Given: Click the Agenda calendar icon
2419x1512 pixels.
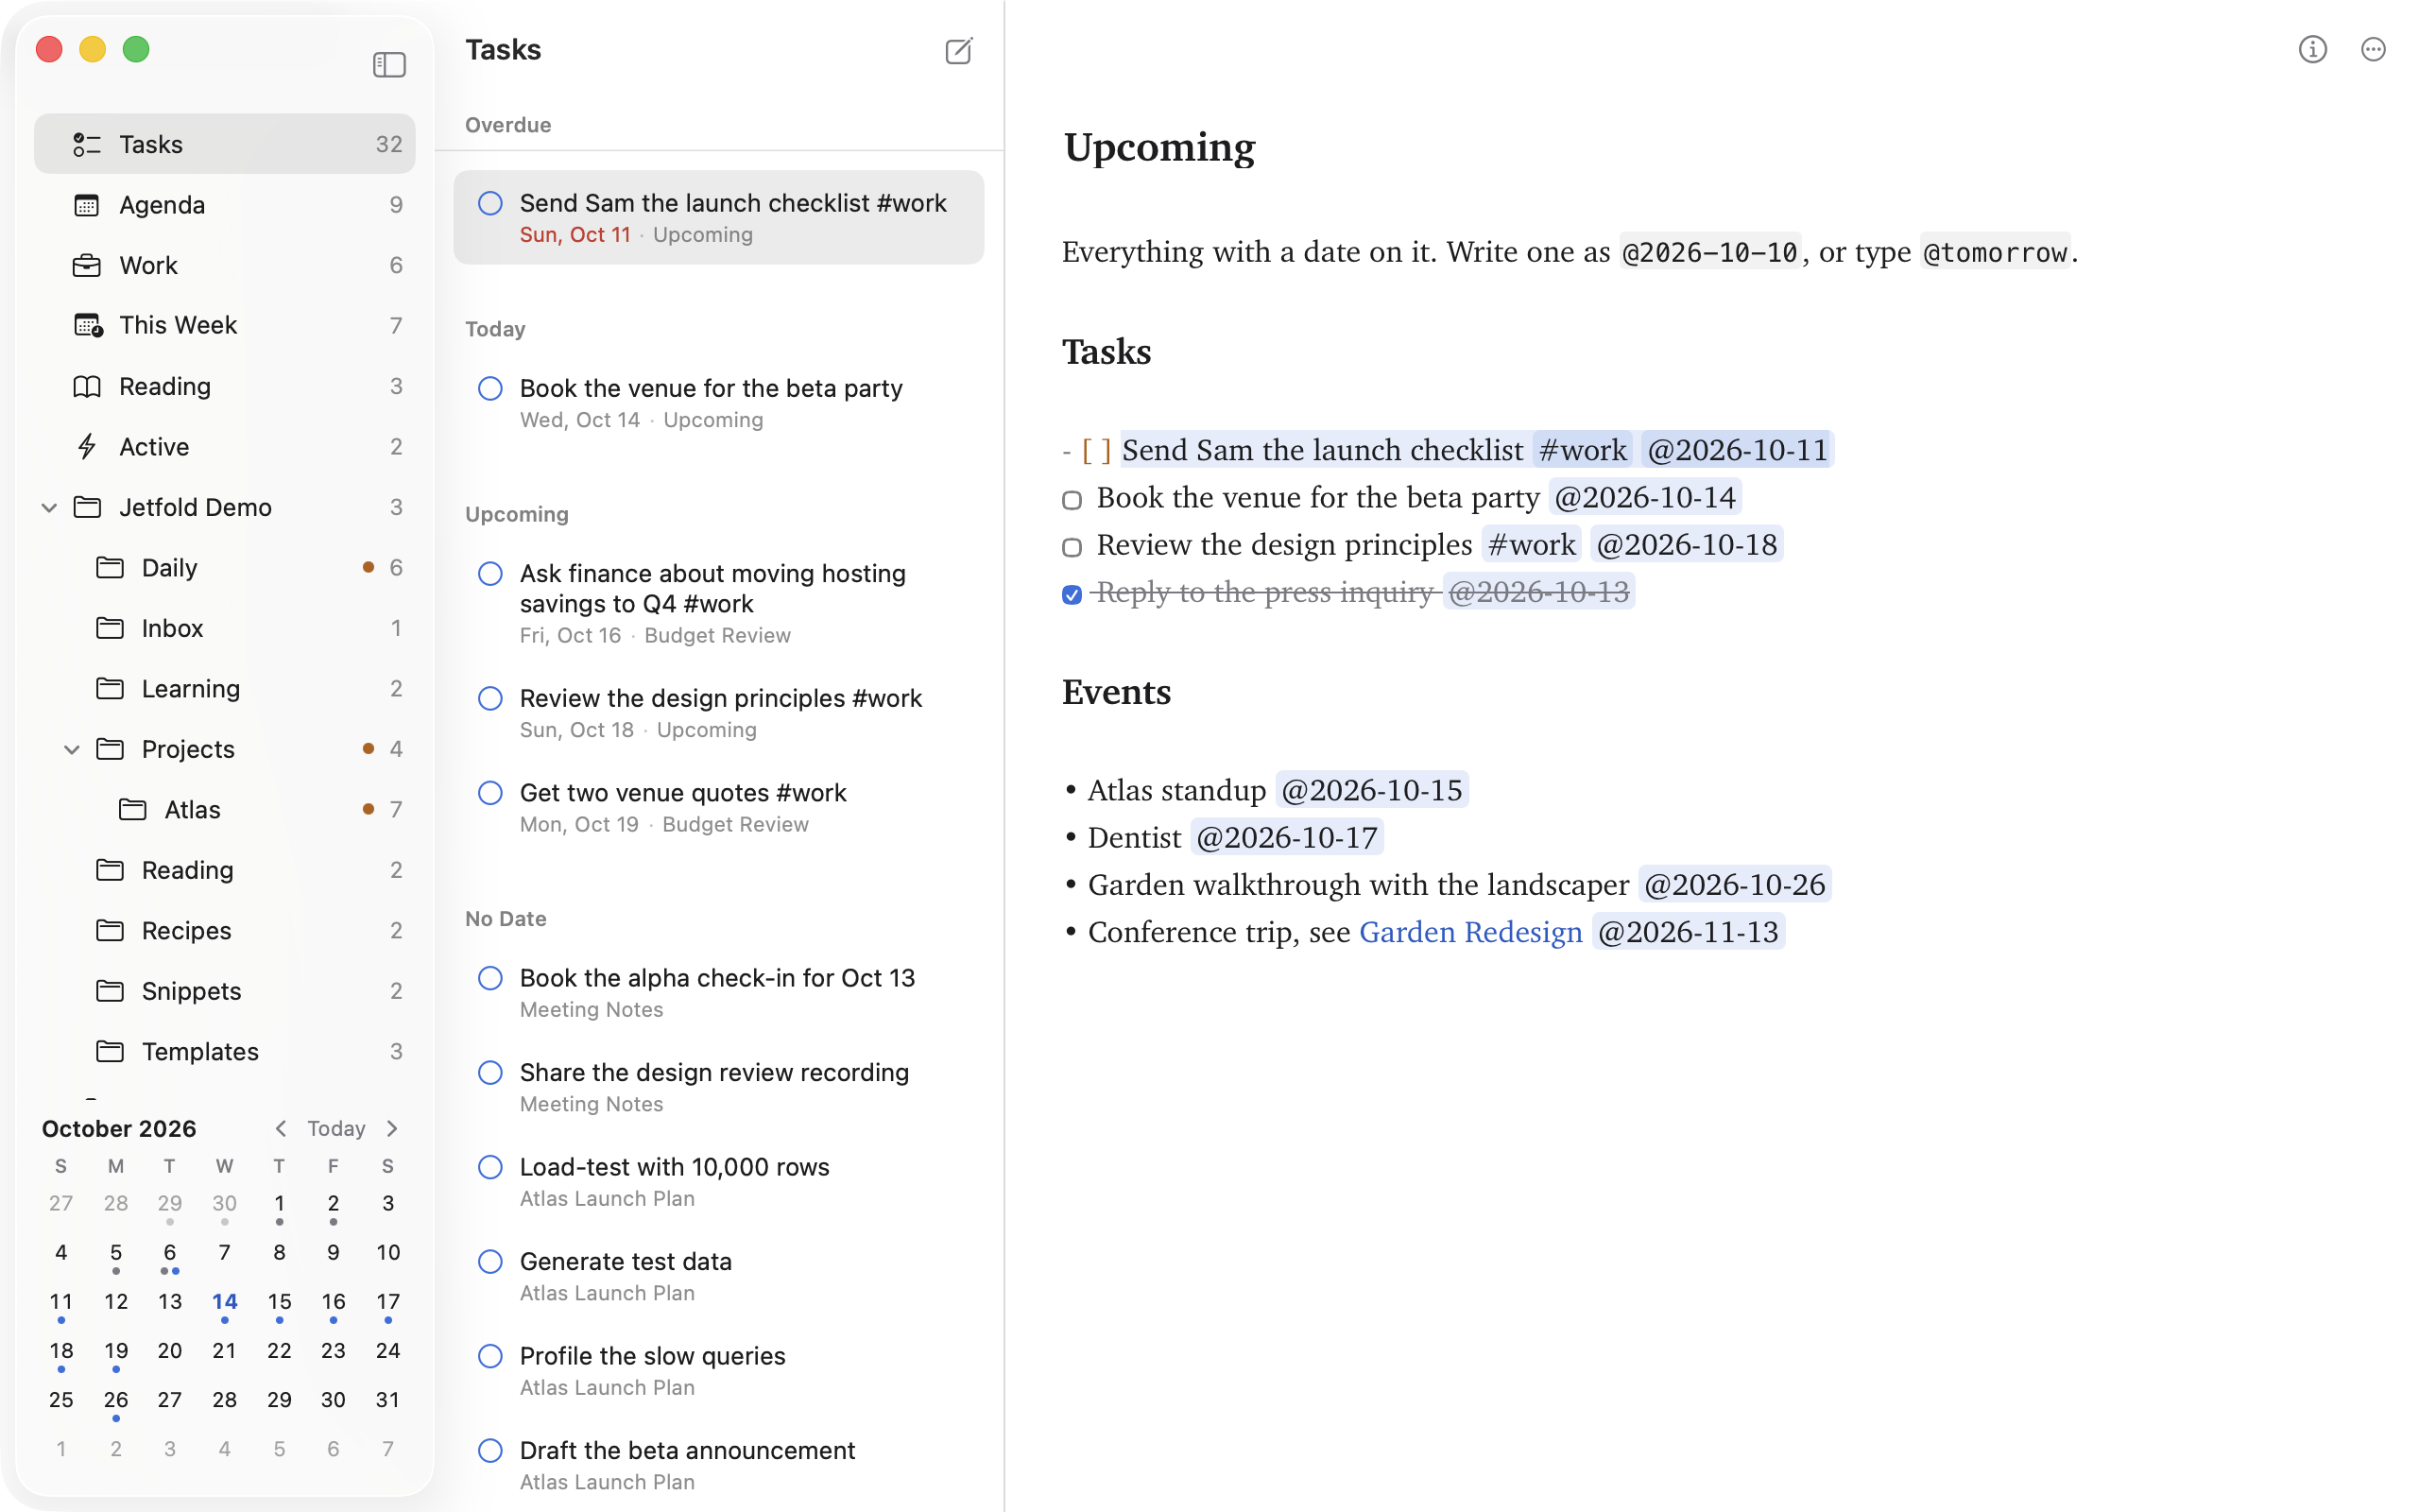Looking at the screenshot, I should [87, 205].
